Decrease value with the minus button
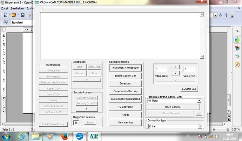This screenshot has height=141, width=242. pos(175,73)
